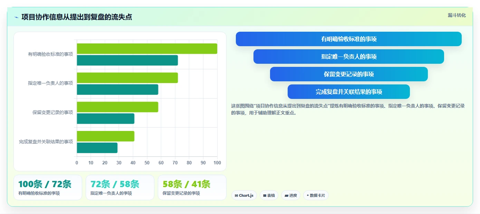Click the 表格 tag

point(269,195)
